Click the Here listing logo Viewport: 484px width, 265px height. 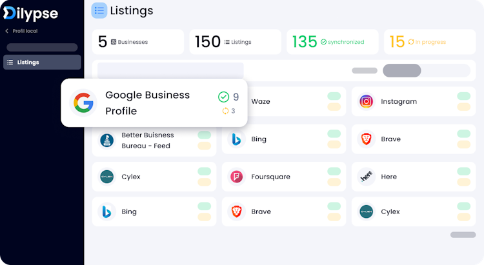tap(367, 177)
